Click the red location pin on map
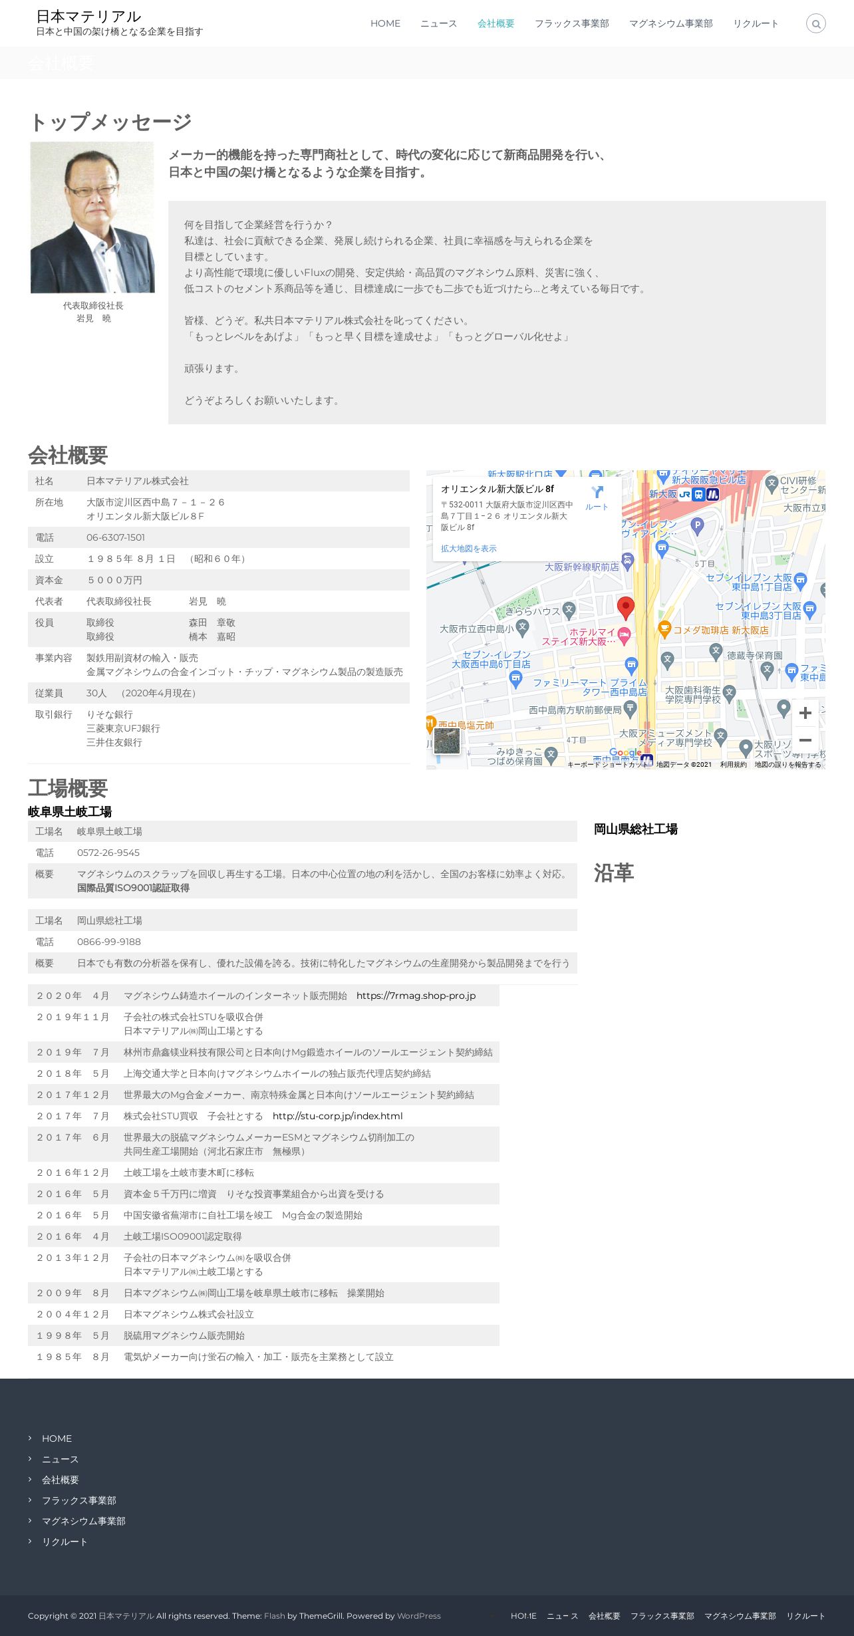Image resolution: width=854 pixels, height=1636 pixels. pyautogui.click(x=625, y=607)
